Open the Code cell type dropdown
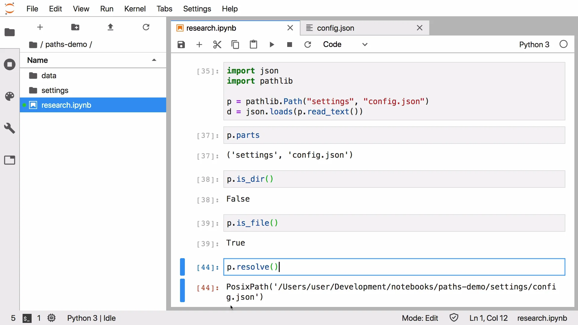 click(x=345, y=45)
